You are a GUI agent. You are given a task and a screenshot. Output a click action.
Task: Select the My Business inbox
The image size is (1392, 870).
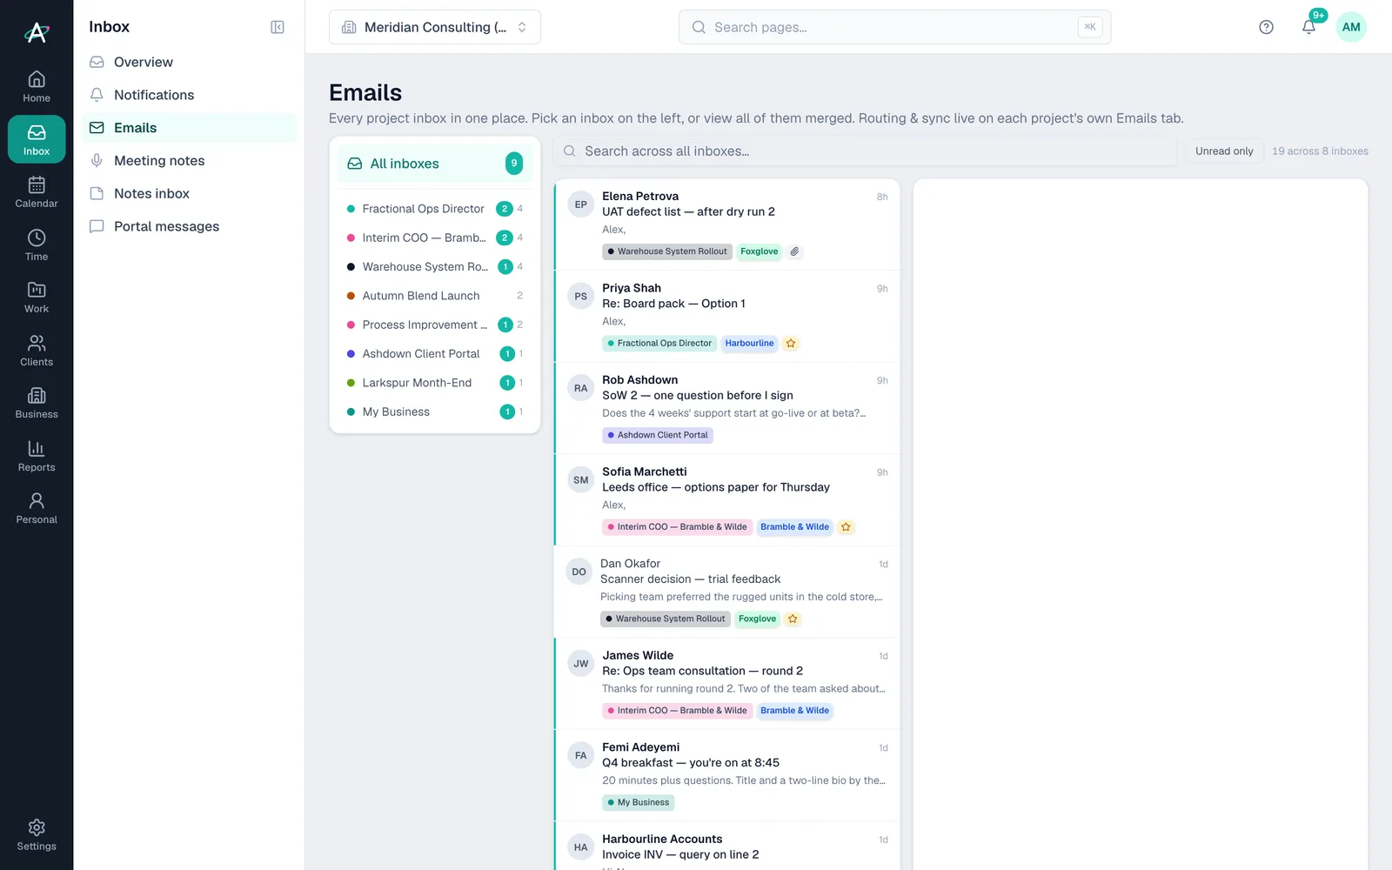tap(435, 412)
